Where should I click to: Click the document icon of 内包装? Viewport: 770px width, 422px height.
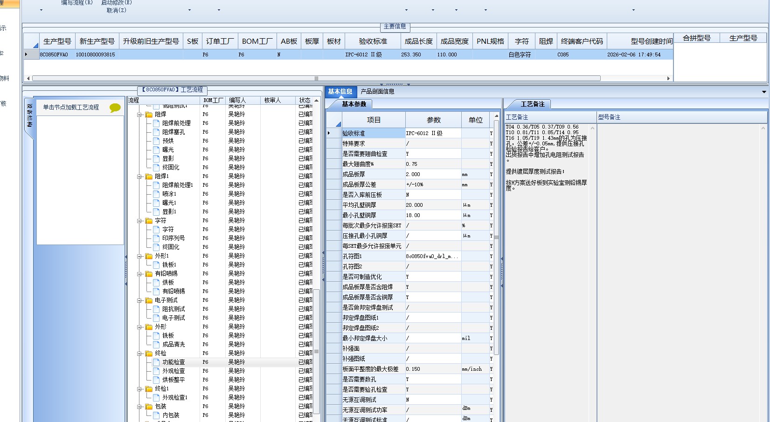click(x=157, y=415)
